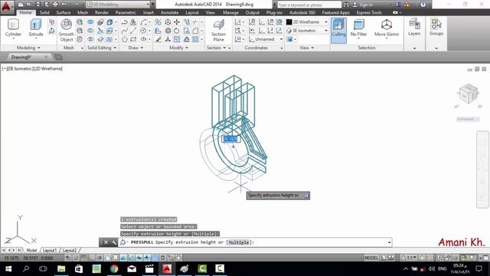Click Sign In on title bar
This screenshot has width=490, height=276.
[362, 5]
